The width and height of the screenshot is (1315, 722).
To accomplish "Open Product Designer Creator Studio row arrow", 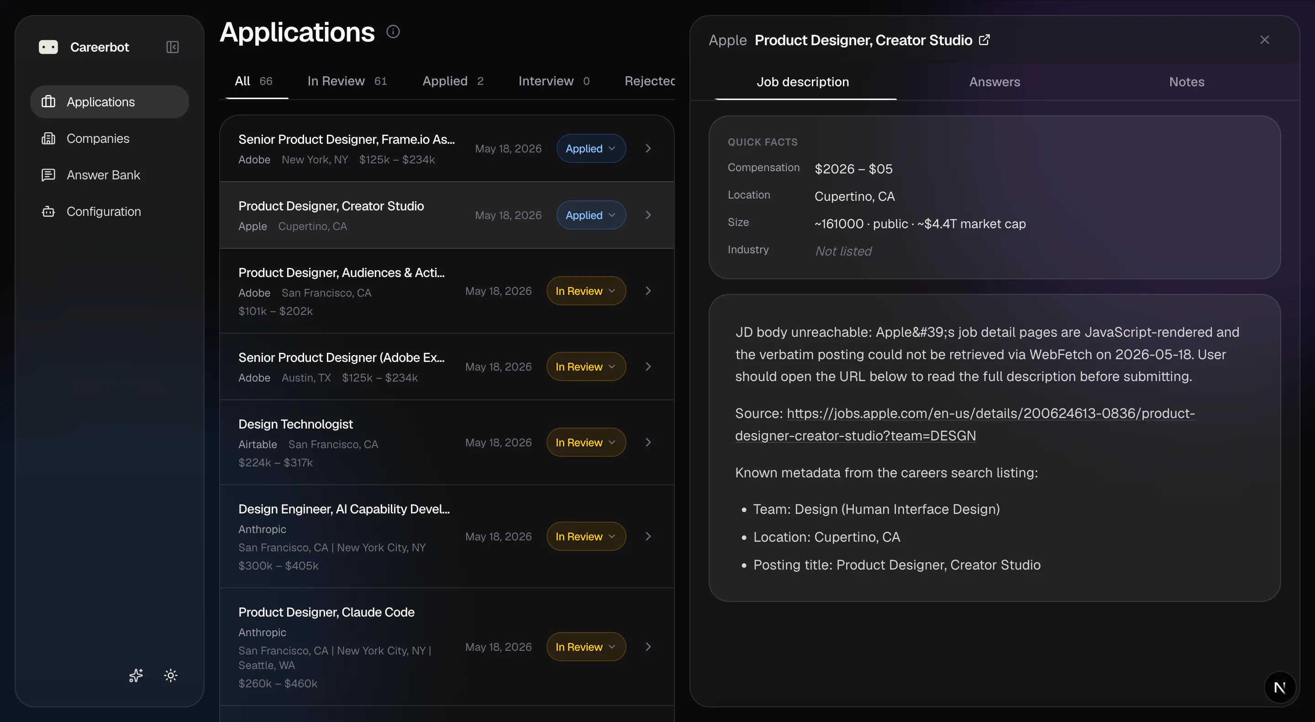I will click(648, 215).
